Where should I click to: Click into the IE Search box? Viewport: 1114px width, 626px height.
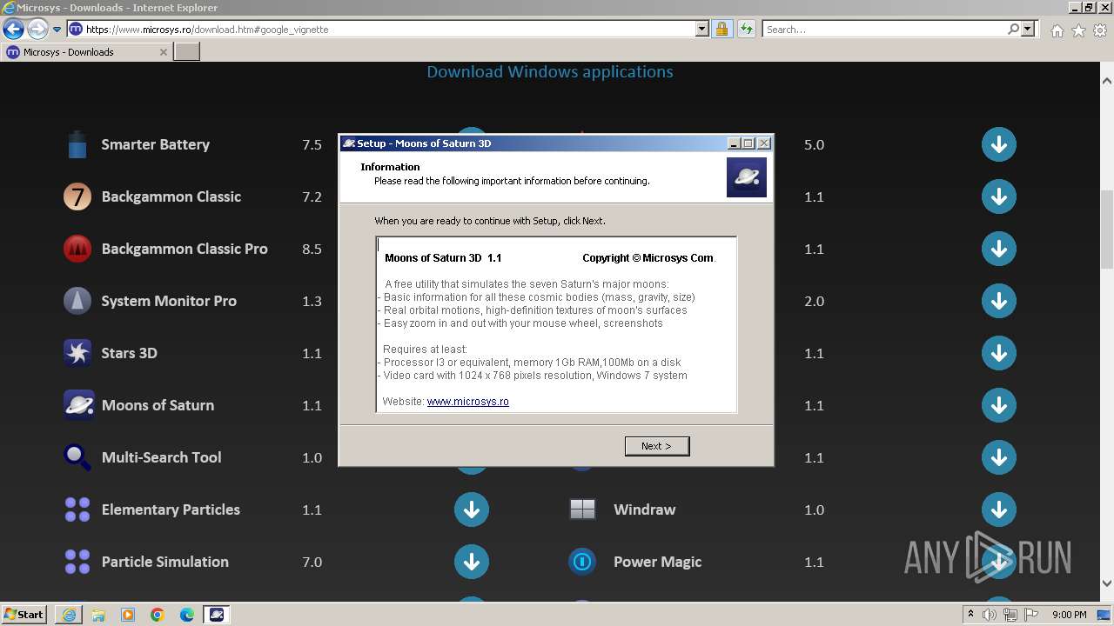[884, 29]
